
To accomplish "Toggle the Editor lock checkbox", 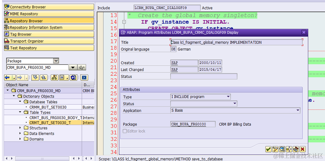I will [125, 131].
